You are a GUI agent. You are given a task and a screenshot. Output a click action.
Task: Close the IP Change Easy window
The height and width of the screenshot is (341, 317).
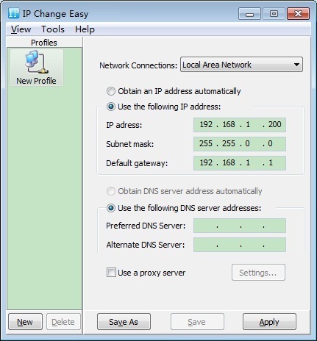[298, 14]
